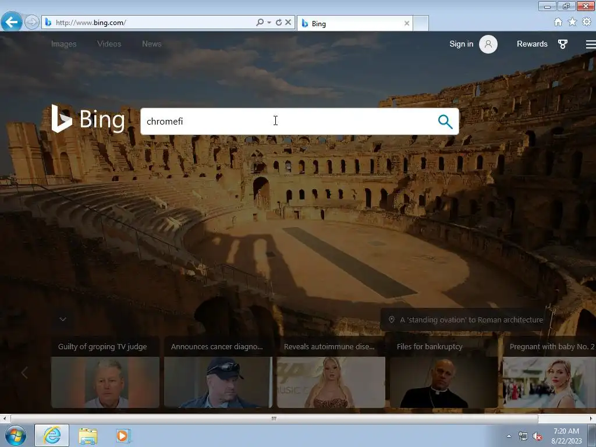Open the 'Files for bankruptcy' headline
The width and height of the screenshot is (596, 447).
tap(430, 347)
